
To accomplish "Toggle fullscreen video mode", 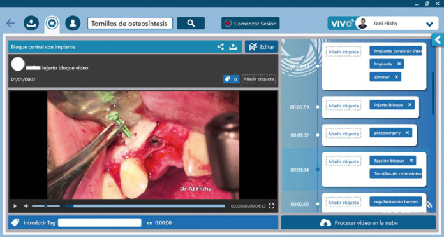I will coord(271,207).
